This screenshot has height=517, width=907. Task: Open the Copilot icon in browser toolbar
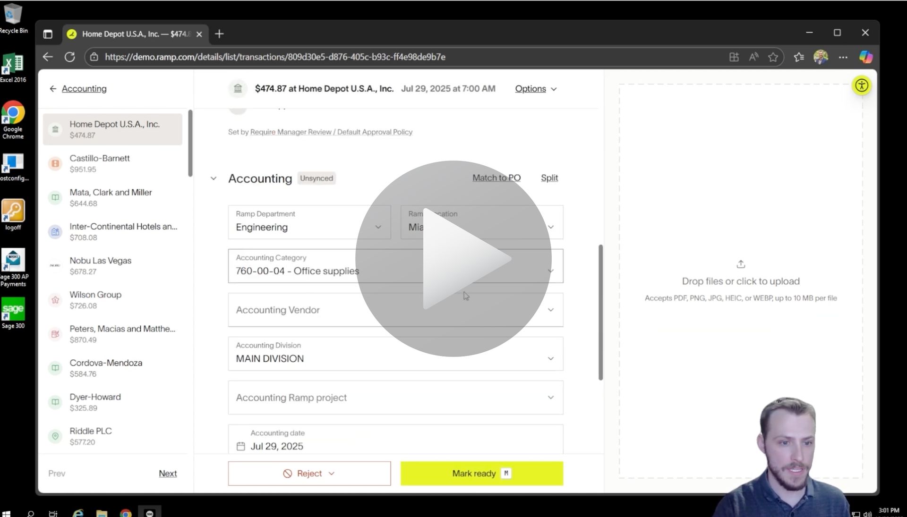tap(865, 57)
